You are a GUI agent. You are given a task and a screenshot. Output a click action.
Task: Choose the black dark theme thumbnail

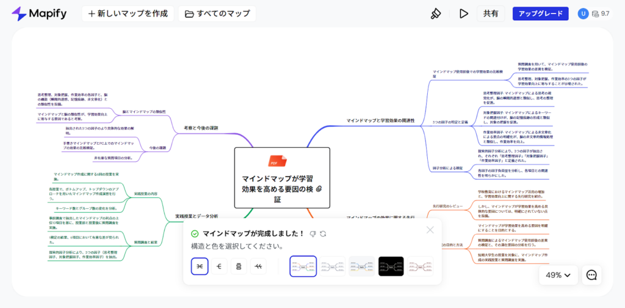click(391, 266)
